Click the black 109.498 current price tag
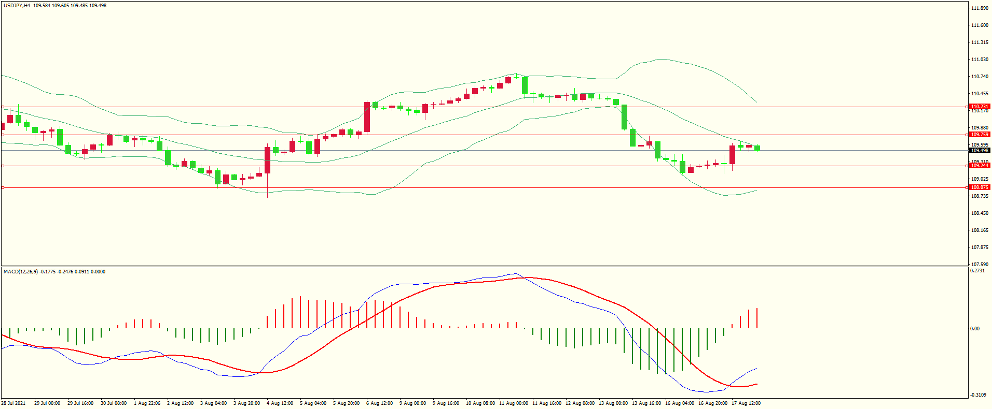The height and width of the screenshot is (409, 992). tap(980, 151)
